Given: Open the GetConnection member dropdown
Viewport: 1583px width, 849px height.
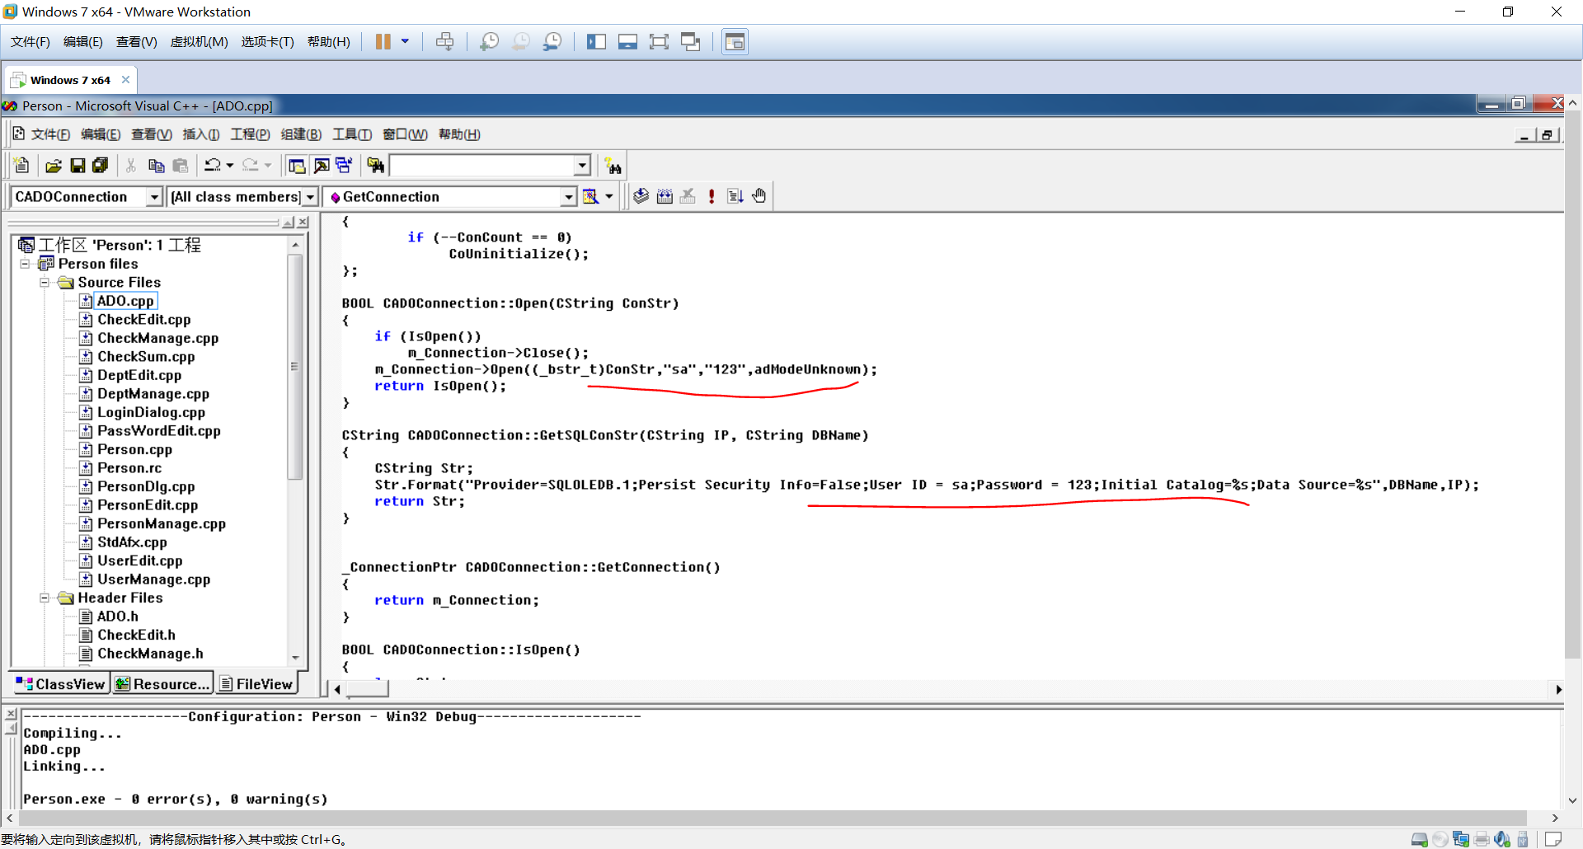Looking at the screenshot, I should tap(568, 197).
